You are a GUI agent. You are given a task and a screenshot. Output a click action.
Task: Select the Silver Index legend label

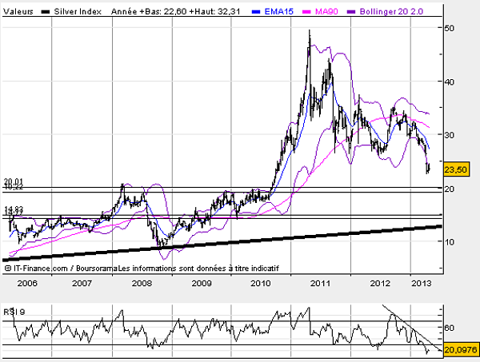pos(78,12)
